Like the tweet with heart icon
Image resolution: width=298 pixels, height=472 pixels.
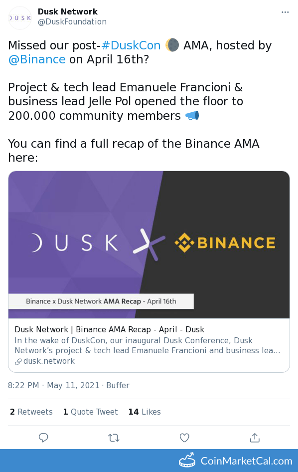[x=184, y=438]
